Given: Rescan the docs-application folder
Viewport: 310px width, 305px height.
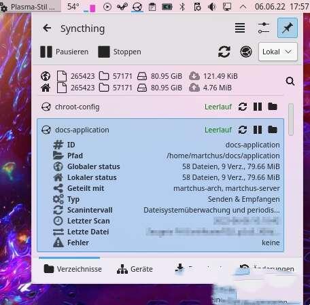Looking at the screenshot, I should (x=243, y=130).
